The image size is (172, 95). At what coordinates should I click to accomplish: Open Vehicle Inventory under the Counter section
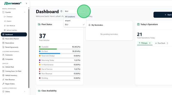pos(12,30)
